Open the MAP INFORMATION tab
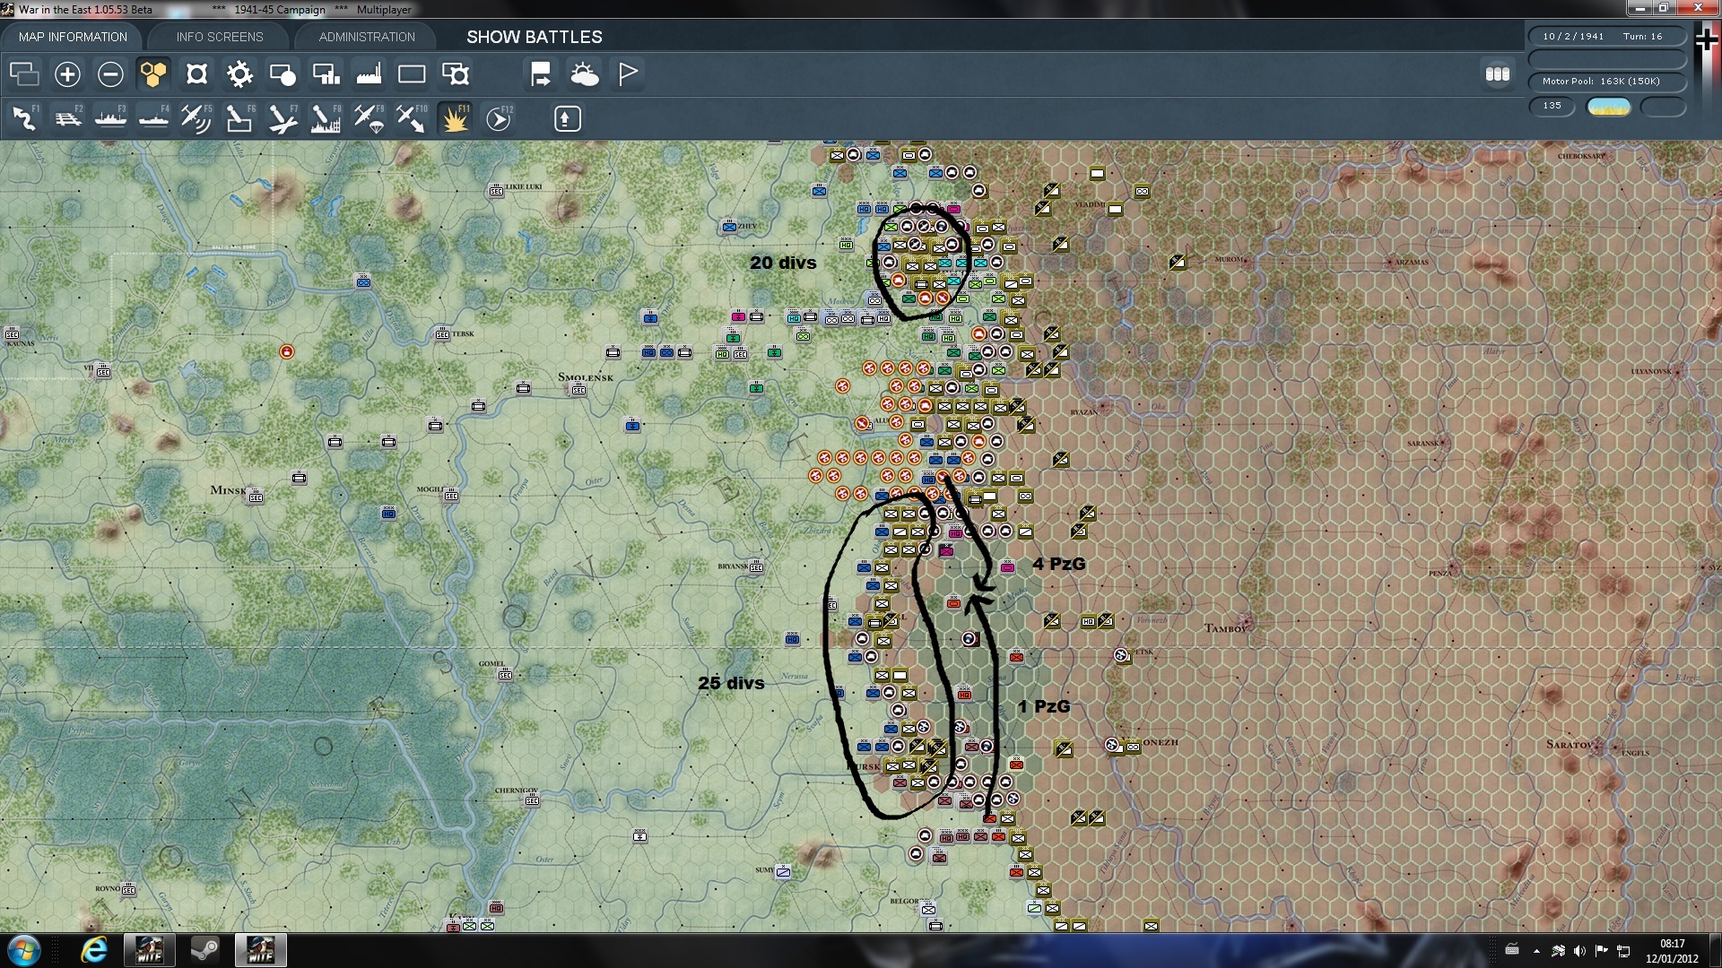This screenshot has width=1722, height=968. tap(73, 37)
